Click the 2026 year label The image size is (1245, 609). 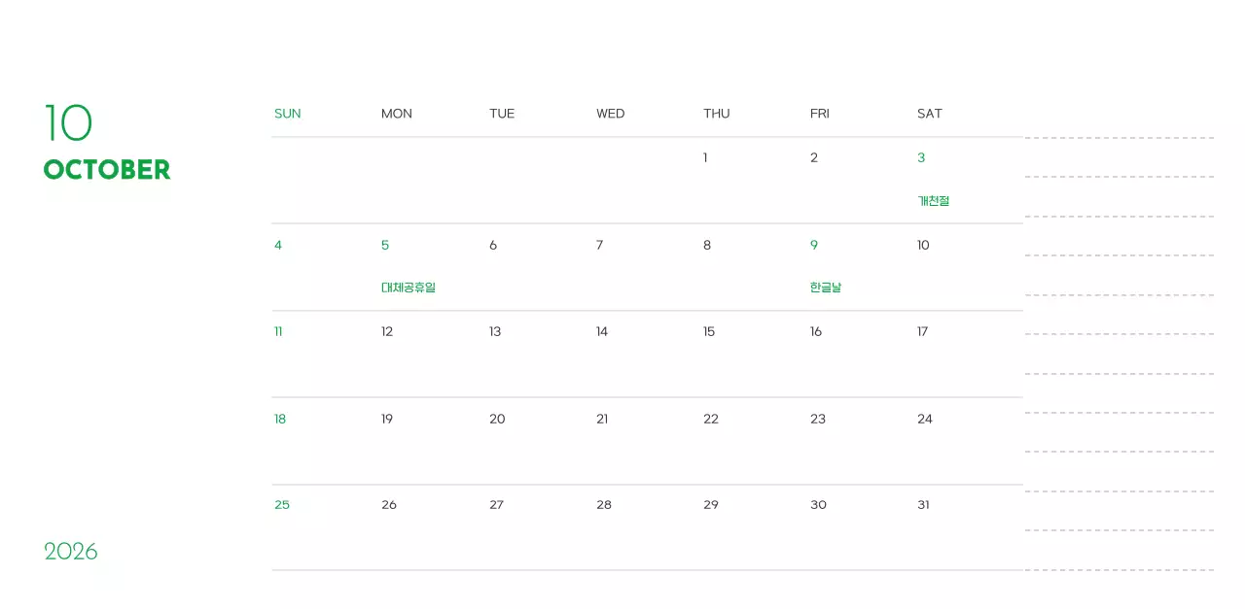[71, 552]
